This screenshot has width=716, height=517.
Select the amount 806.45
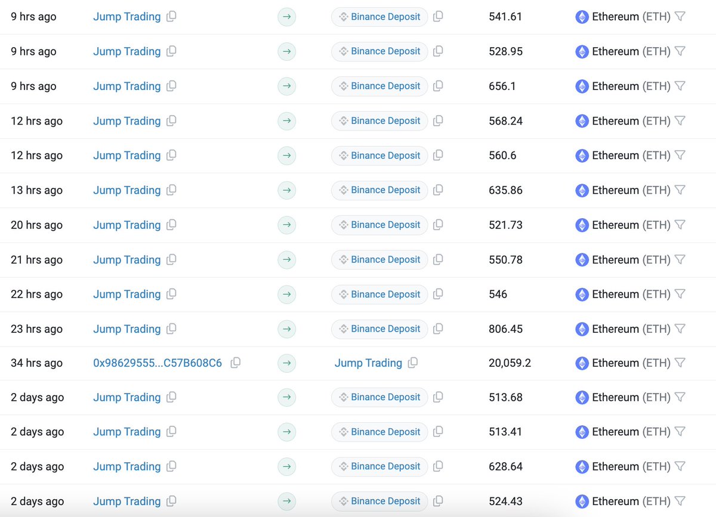pyautogui.click(x=505, y=329)
